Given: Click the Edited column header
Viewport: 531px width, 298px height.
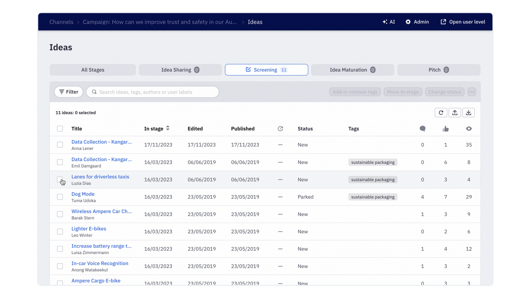Looking at the screenshot, I should click(195, 129).
